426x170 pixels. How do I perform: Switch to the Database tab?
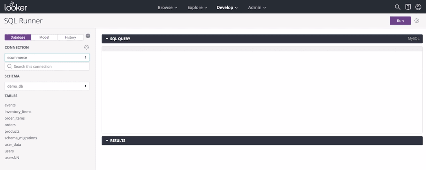tap(18, 37)
